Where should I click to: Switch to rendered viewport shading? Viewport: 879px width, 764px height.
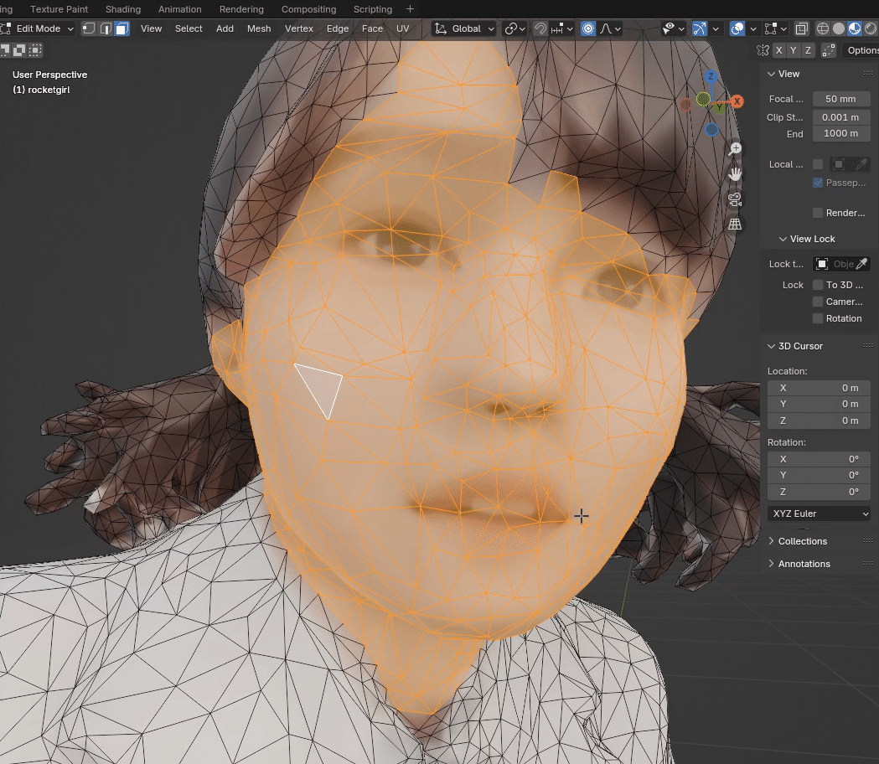click(x=871, y=28)
